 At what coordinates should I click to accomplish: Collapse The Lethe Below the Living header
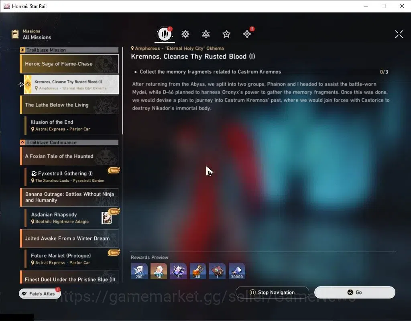tap(69, 105)
